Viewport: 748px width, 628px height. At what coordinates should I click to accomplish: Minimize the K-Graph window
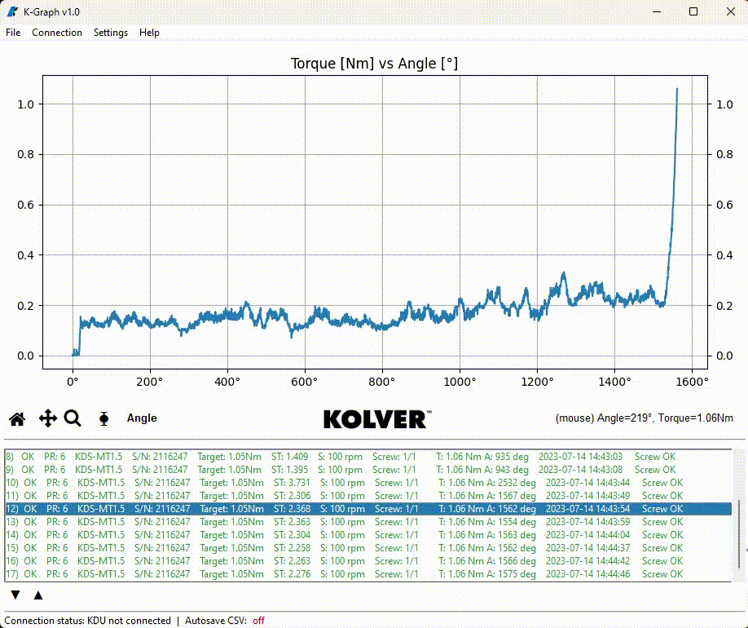tap(657, 12)
